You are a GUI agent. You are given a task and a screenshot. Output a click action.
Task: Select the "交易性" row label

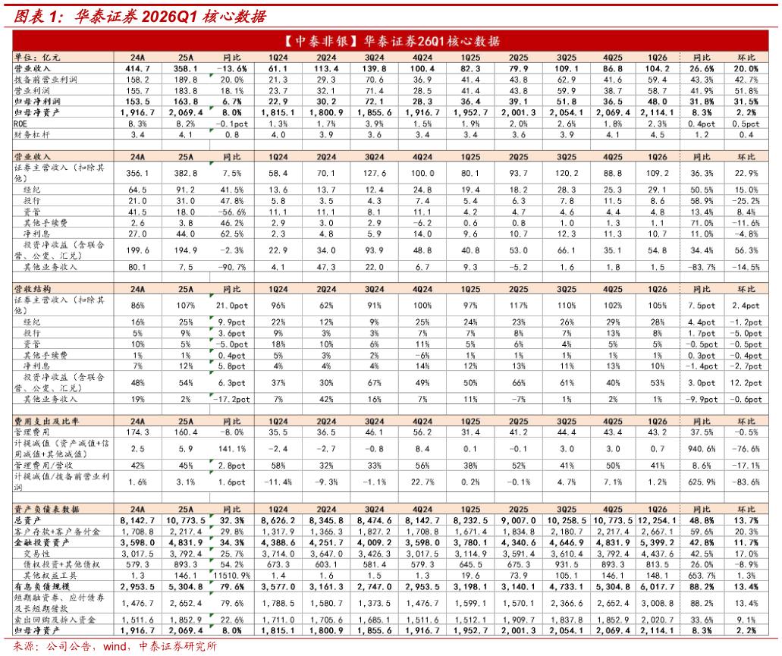(37, 554)
